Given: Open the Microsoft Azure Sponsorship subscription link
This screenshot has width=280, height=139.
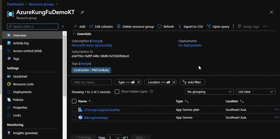Looking at the screenshot, I should pyautogui.click(x=92, y=46).
